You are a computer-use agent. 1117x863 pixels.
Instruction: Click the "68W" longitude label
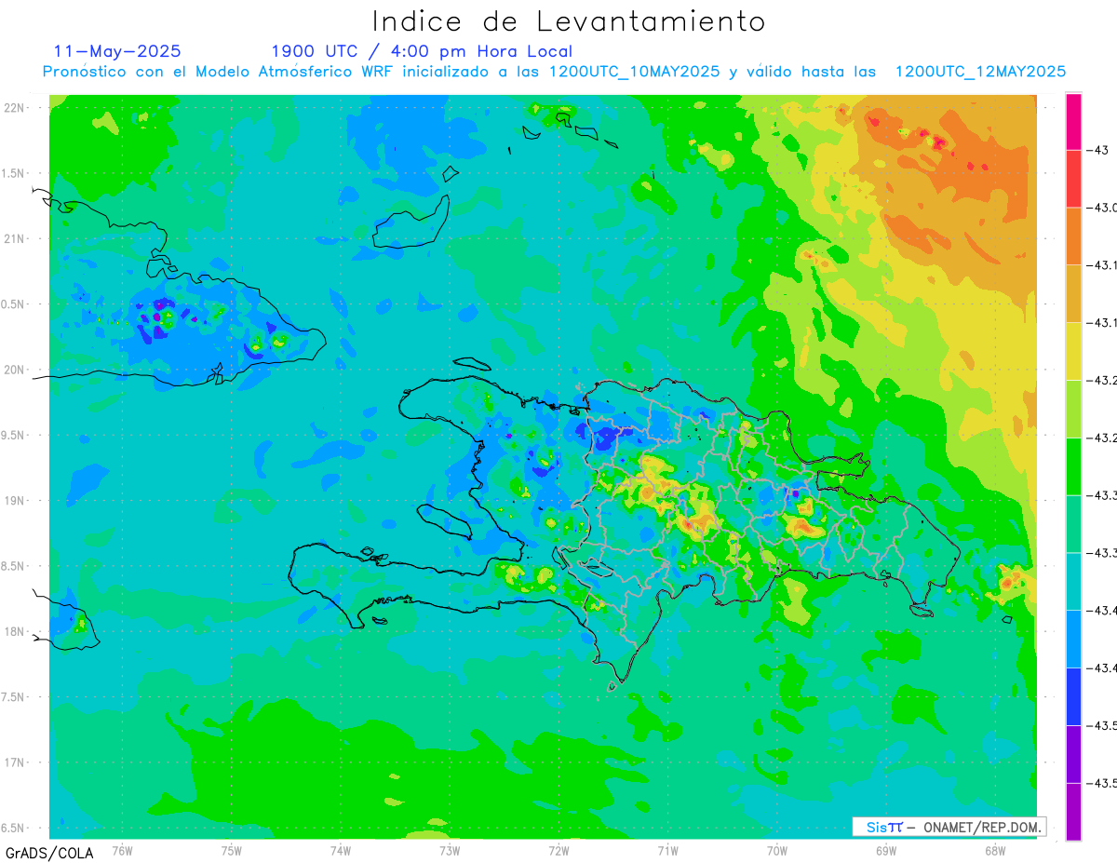[995, 851]
